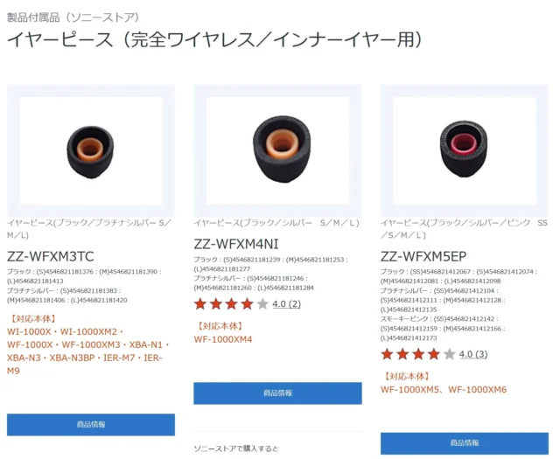The height and width of the screenshot is (459, 560).
Task: Click the 商品情報 button under ZZ-WFXM4NI
Action: (x=277, y=393)
